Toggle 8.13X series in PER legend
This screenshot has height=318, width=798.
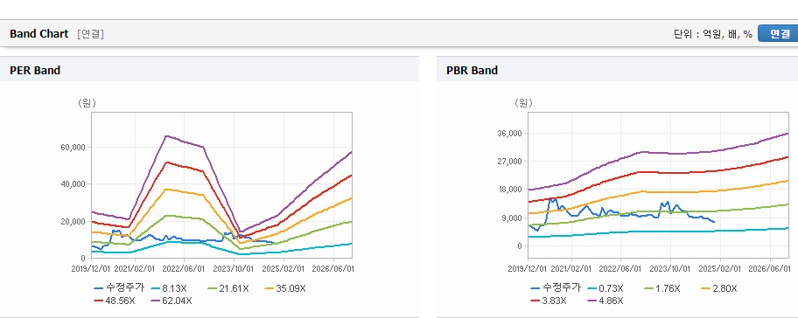169,288
